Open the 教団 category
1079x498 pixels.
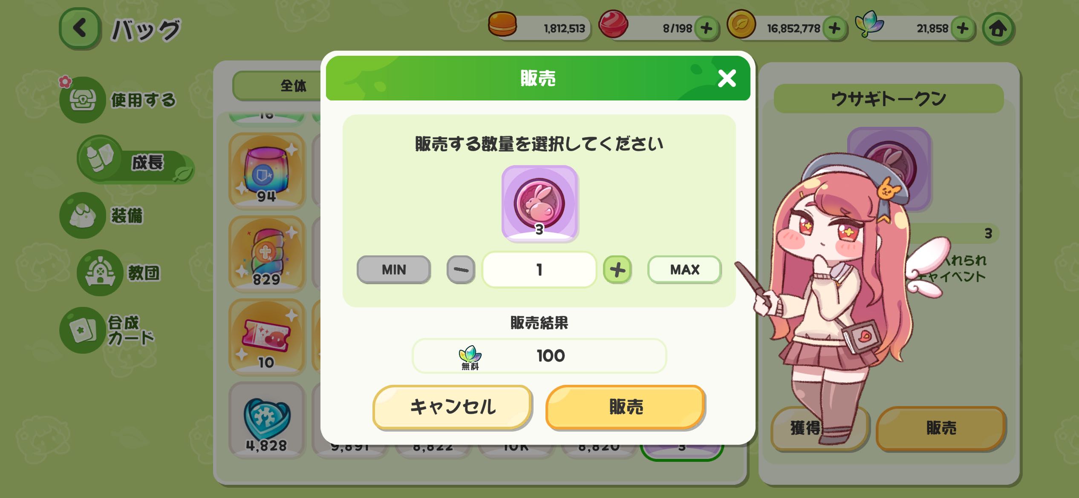coord(119,272)
